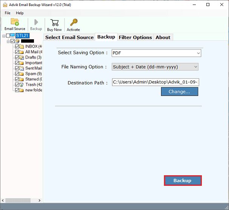Click the All Mail folder icon
Viewport: 229px width, 210px height.
(x=22, y=52)
